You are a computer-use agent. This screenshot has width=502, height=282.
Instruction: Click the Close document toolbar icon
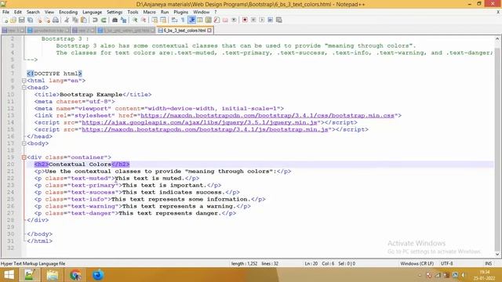pos(39,20)
